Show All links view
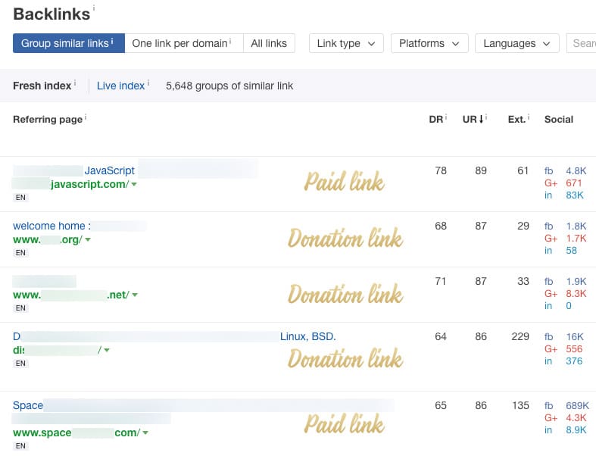This screenshot has height=456, width=596. tap(269, 43)
